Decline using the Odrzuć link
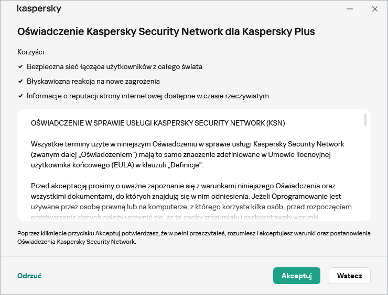The image size is (388, 295). (29, 276)
